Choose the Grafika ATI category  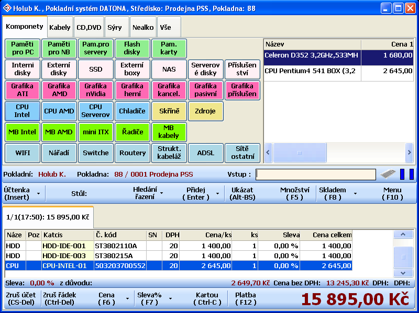(23, 90)
